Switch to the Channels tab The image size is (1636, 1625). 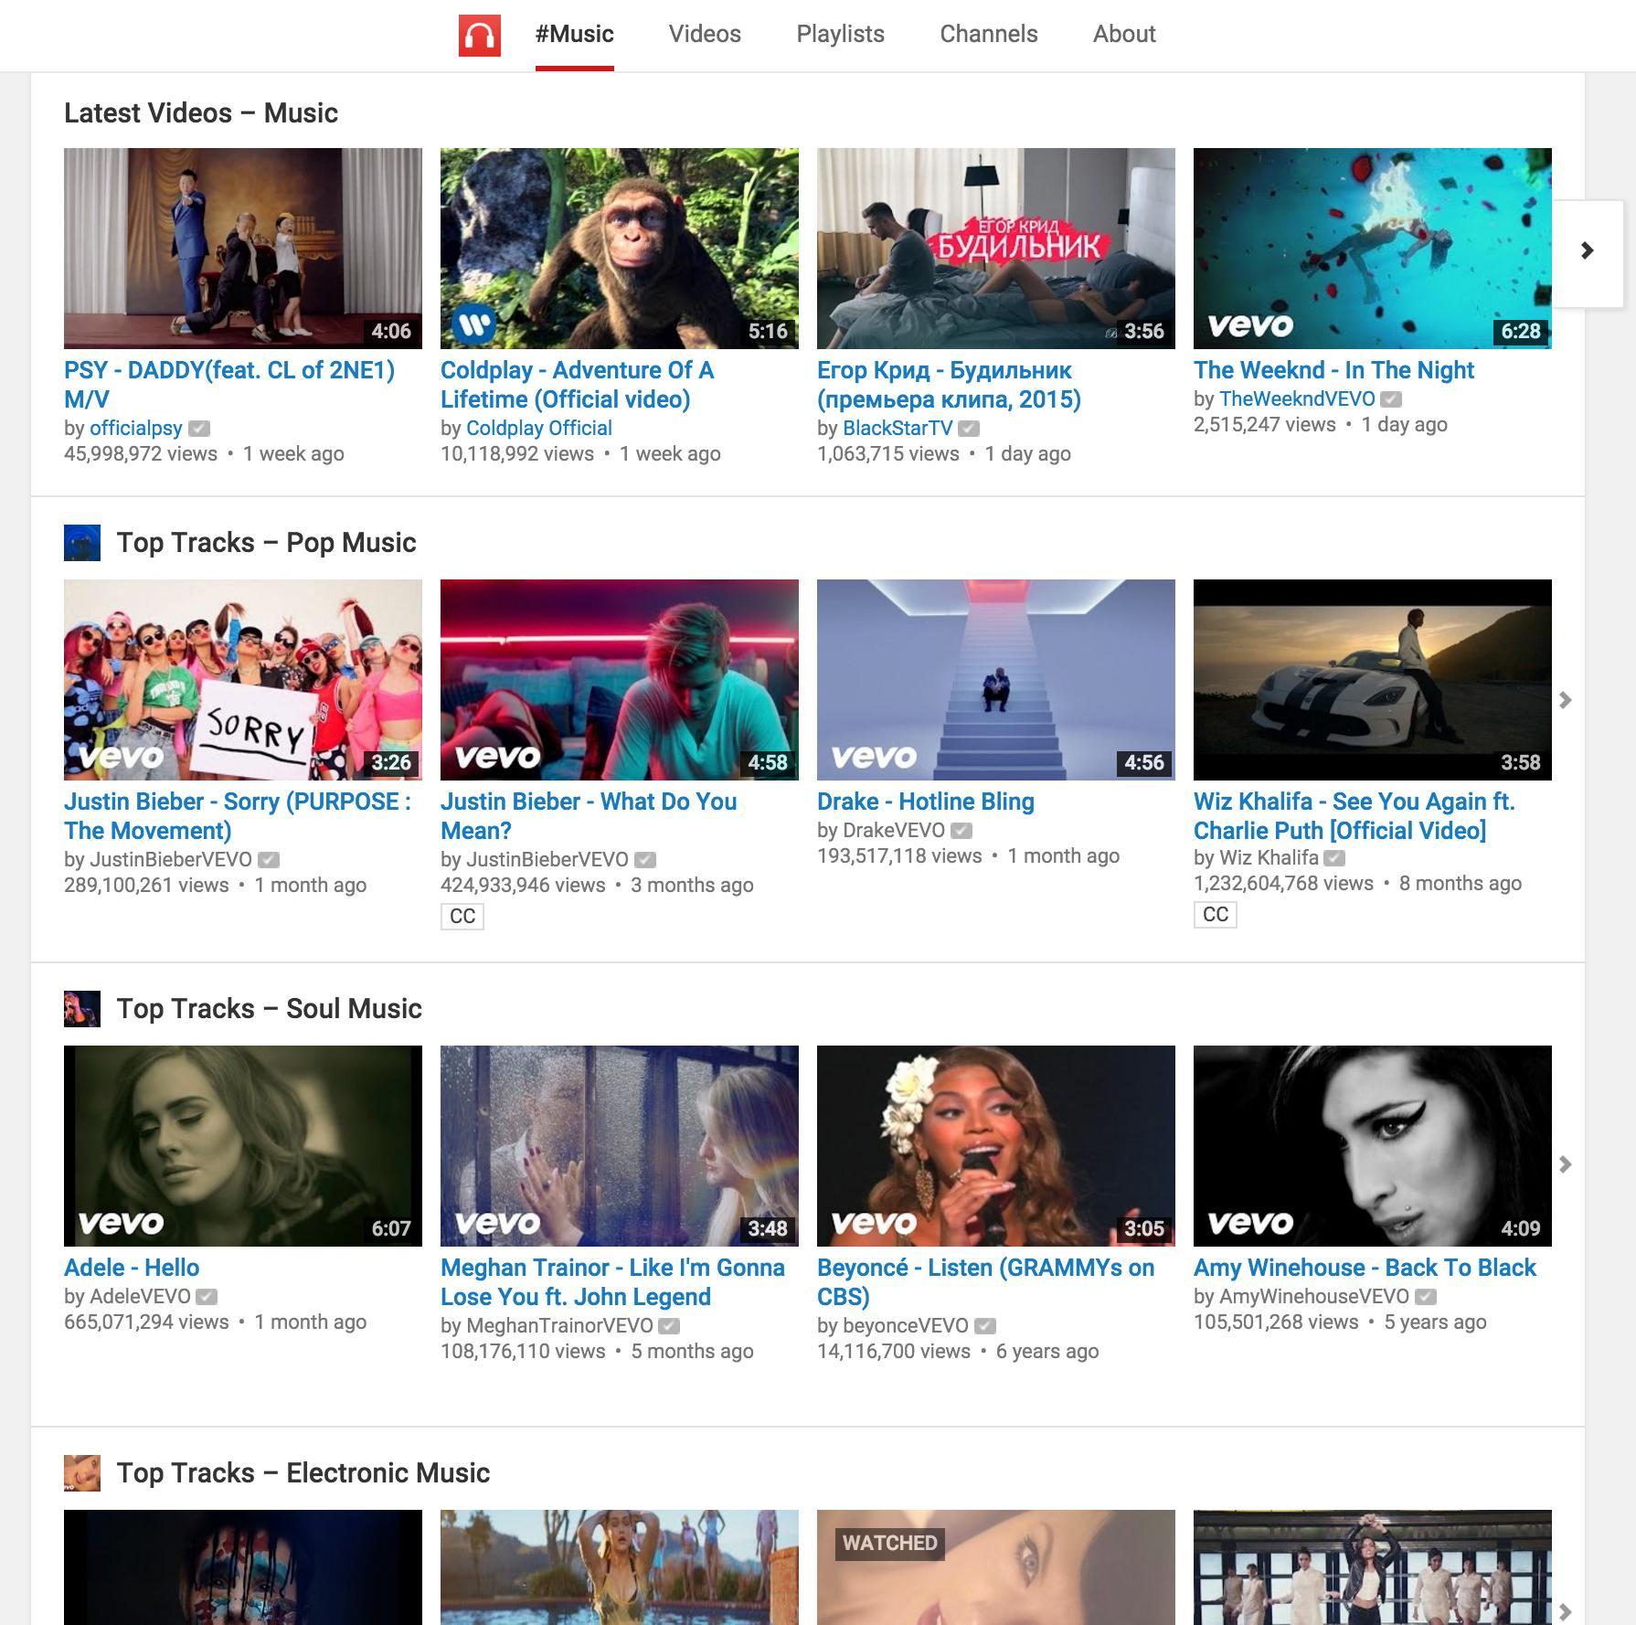coord(989,35)
